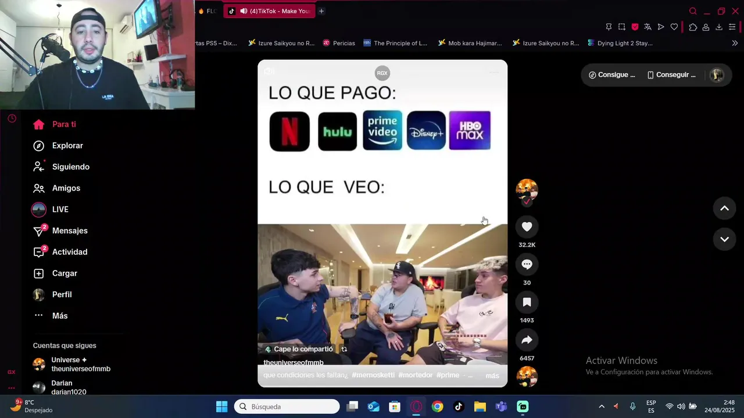
Task: Open the Actividad notifications
Action: pos(60,252)
